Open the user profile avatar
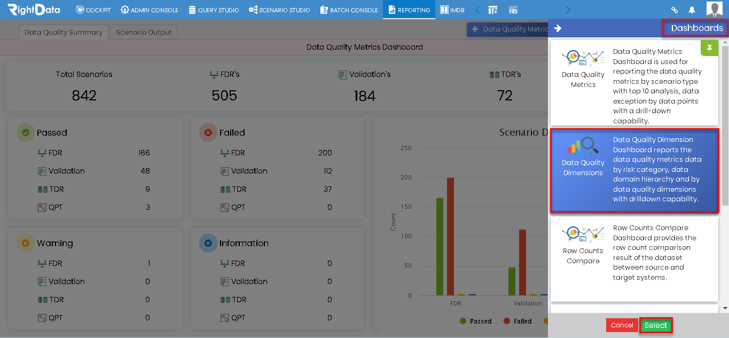 point(715,10)
